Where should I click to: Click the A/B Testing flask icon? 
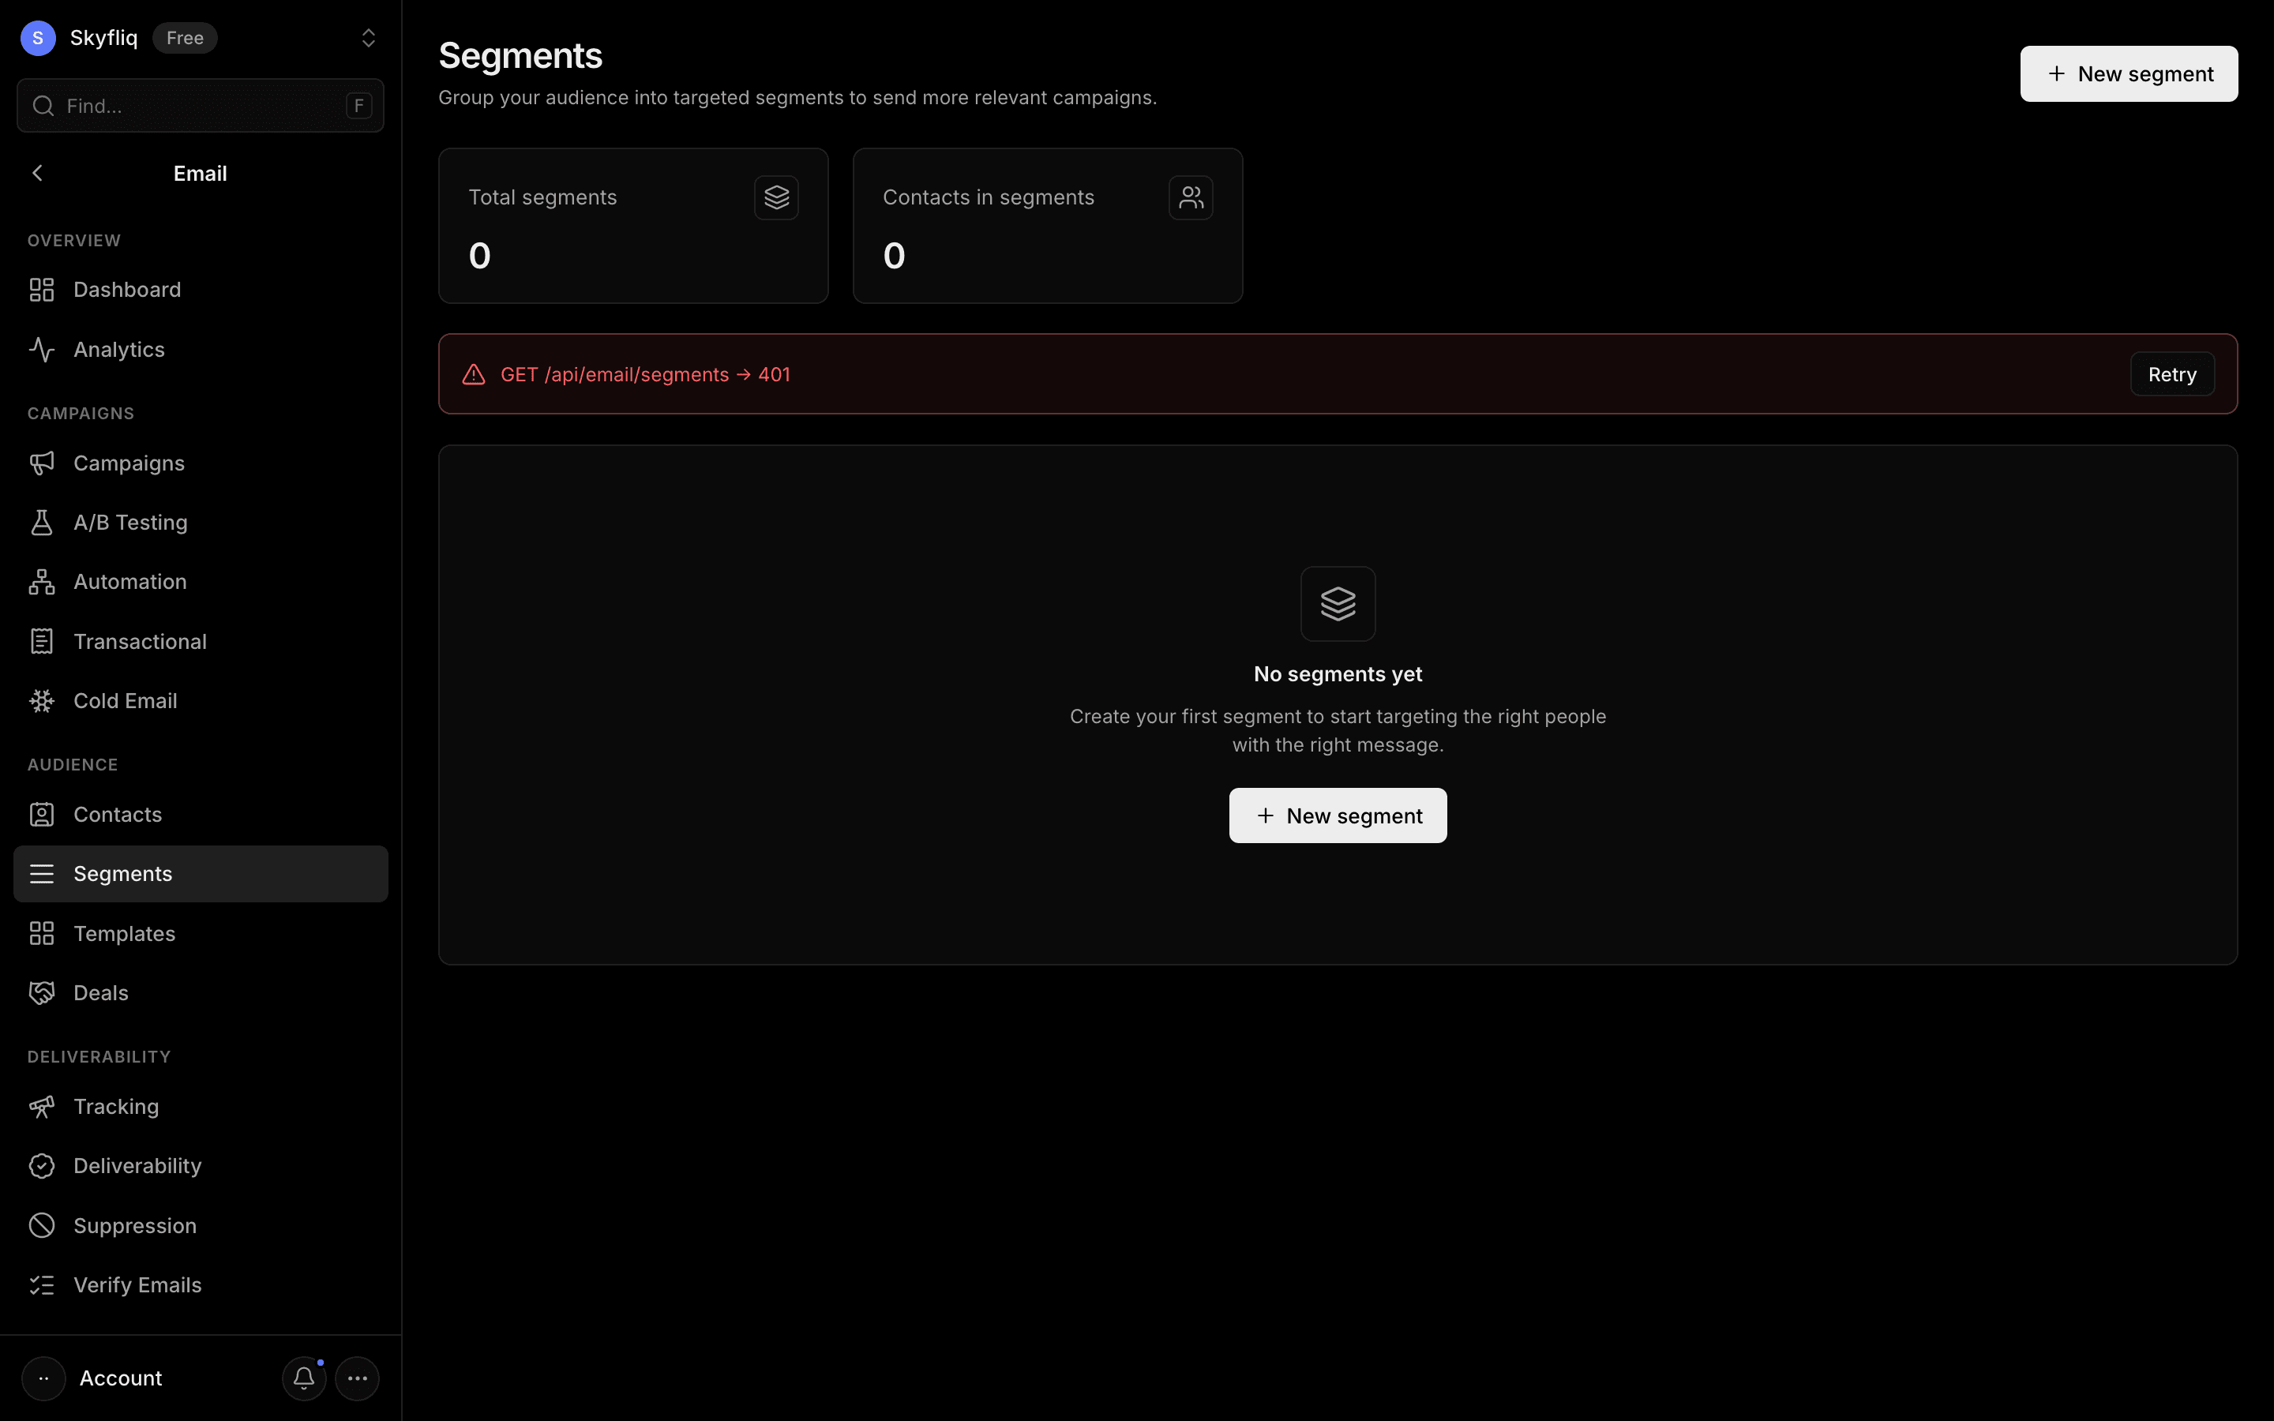coord(41,523)
